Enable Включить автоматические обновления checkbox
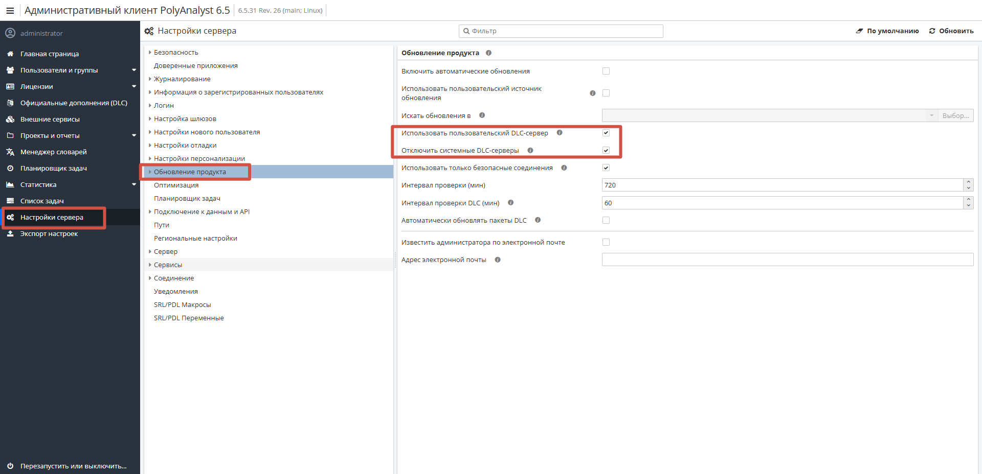Screen dimensions: 982x474 click(x=606, y=71)
